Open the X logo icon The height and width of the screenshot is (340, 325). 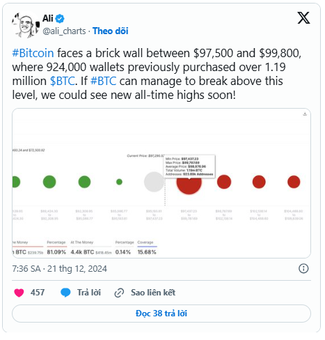(x=303, y=18)
